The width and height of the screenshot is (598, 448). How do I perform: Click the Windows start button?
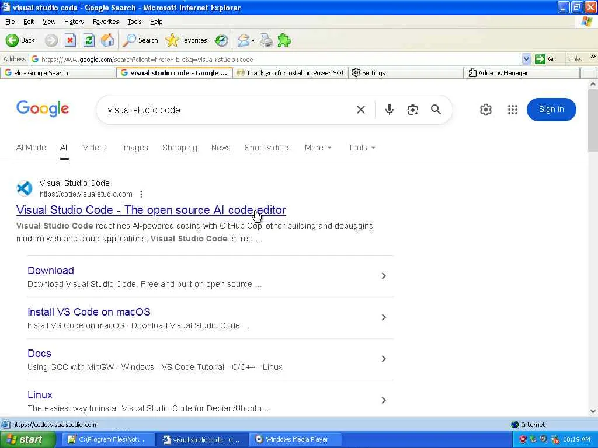pos(27,440)
